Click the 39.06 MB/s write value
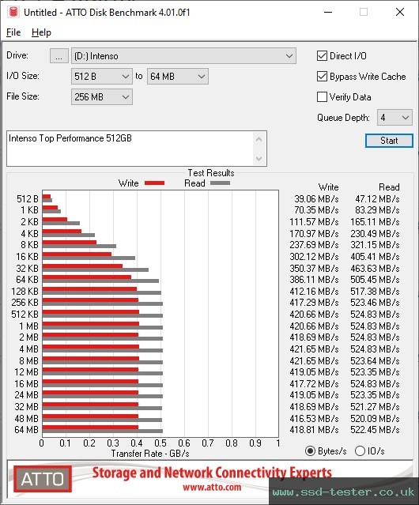This screenshot has height=505, width=419. [316, 199]
